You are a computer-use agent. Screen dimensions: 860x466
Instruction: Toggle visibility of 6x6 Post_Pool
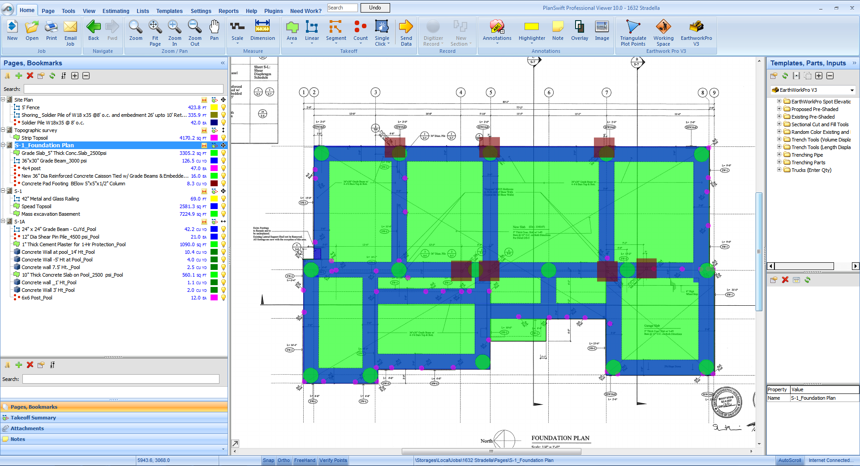pos(223,298)
